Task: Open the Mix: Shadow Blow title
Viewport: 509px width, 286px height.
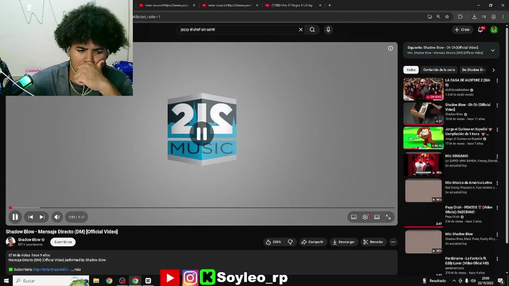Action: click(x=459, y=234)
